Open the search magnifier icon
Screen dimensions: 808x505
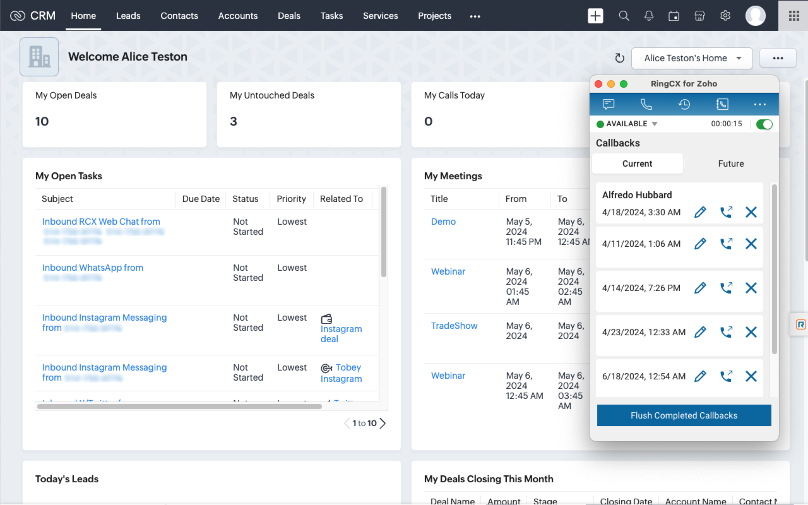624,16
